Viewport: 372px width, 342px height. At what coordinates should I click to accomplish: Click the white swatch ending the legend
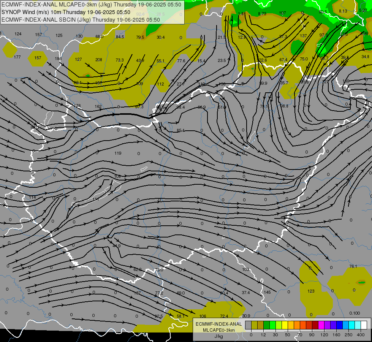point(364,325)
